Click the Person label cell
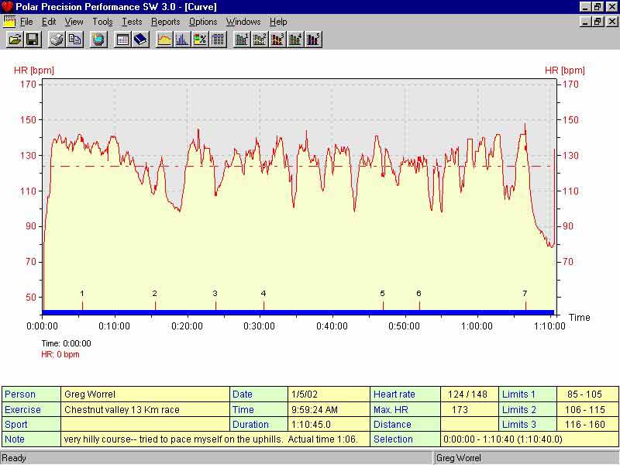This screenshot has width=620, height=465. pyautogui.click(x=31, y=394)
